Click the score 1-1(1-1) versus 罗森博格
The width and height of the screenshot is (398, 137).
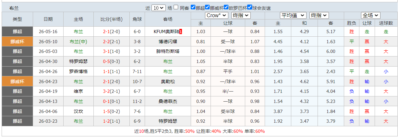(112, 71)
